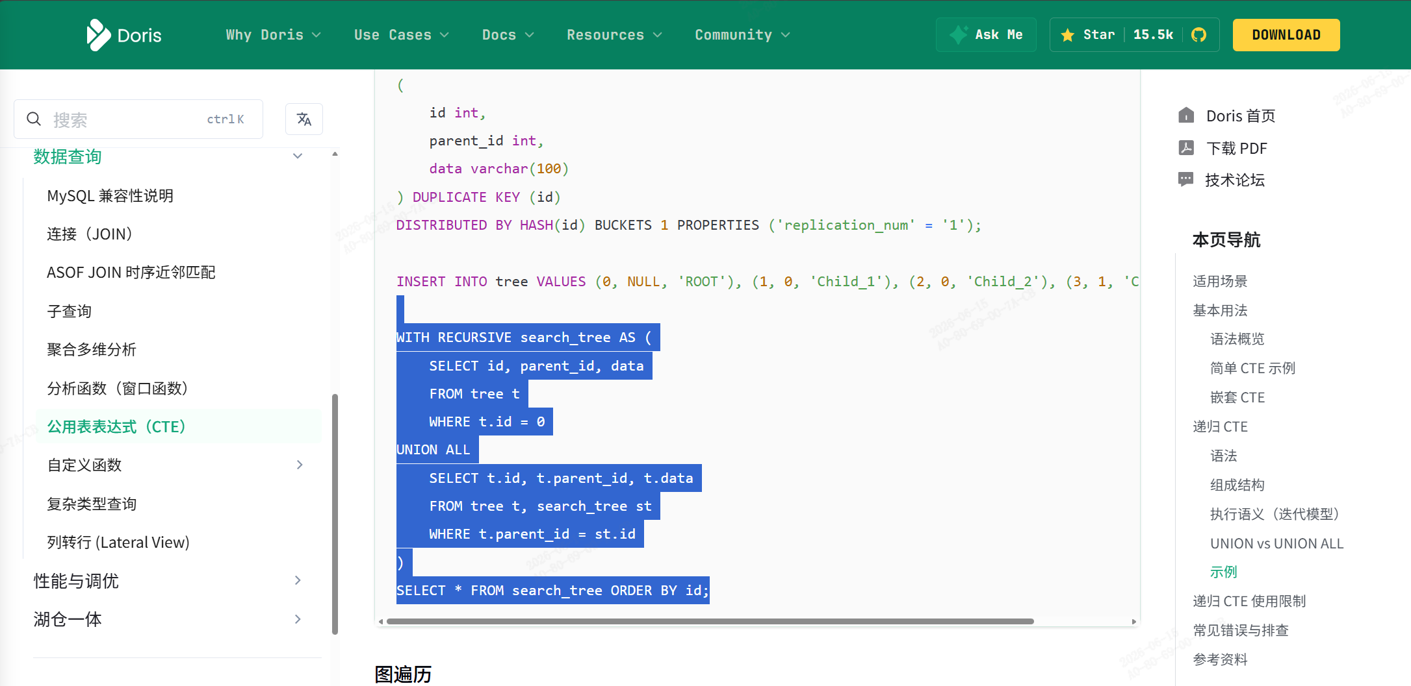Screen dimensions: 1411x686
Task: Jump to 常见错误与排查 section
Action: pos(1241,630)
